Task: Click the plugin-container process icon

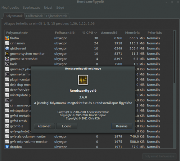Action: [x=7, y=79]
